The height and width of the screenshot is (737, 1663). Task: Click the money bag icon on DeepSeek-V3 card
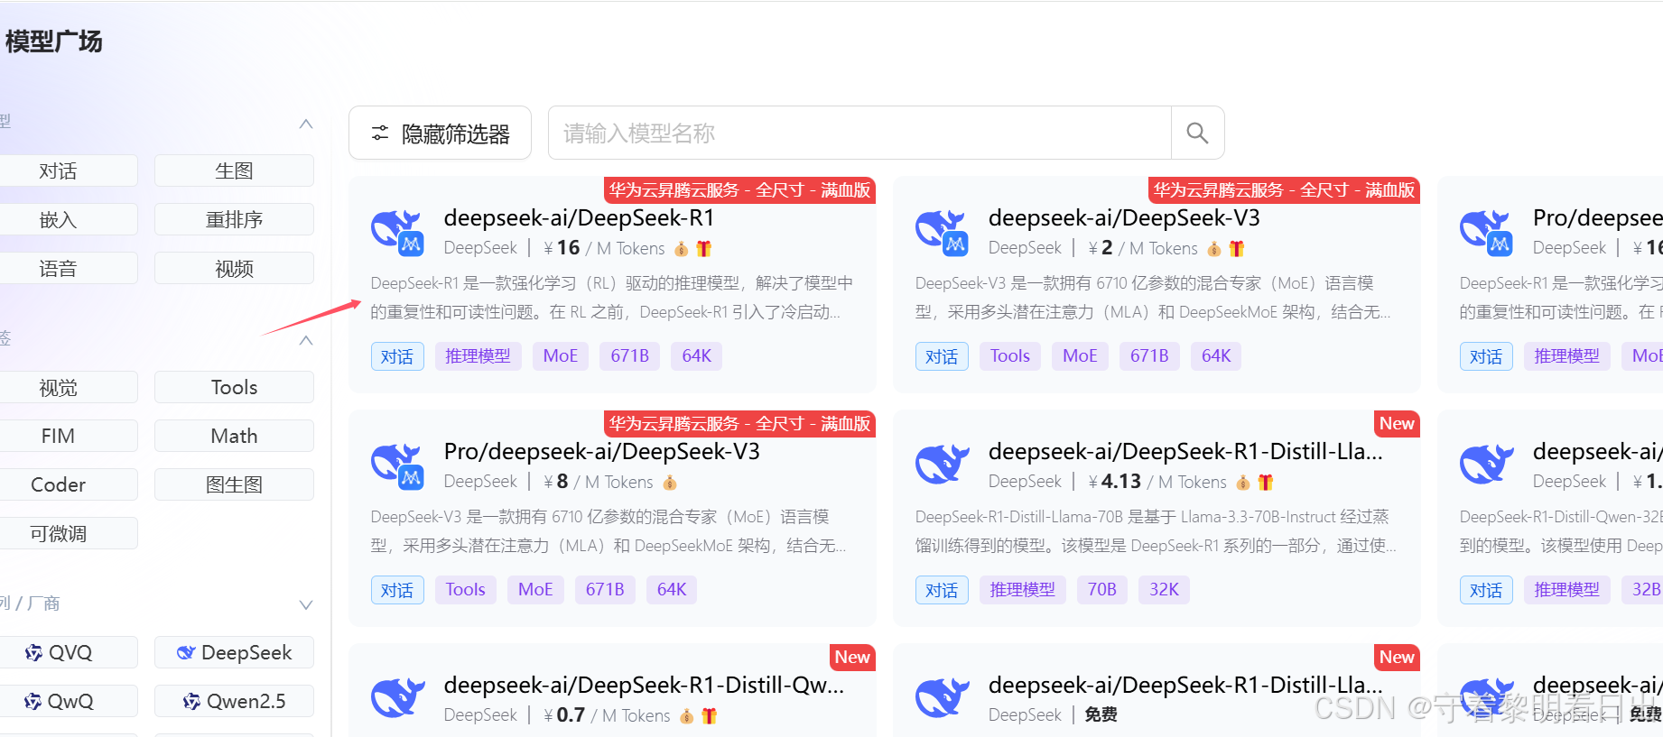1214,249
